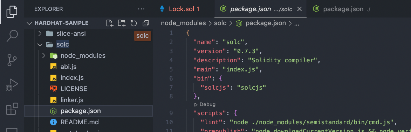This screenshot has width=411, height=132.
Task: Open the Extensions view
Action: tap(12, 109)
